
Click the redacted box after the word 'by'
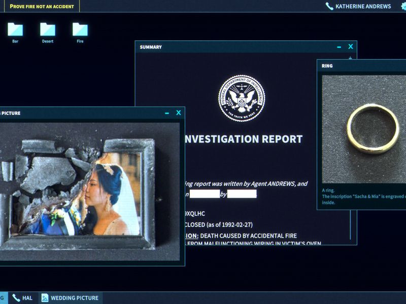pyautogui.click(x=242, y=194)
